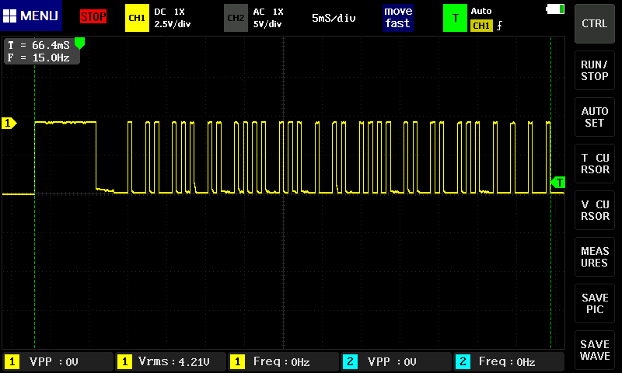Viewport: 622px width, 373px height.
Task: Select the yellow CH1 channel badge
Action: coord(136,17)
